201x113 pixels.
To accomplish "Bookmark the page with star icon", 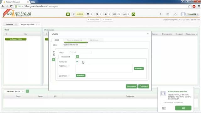I will (189, 6).
